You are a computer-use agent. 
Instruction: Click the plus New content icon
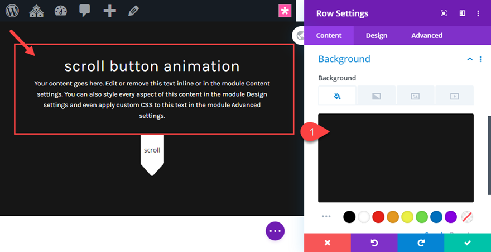(x=109, y=11)
